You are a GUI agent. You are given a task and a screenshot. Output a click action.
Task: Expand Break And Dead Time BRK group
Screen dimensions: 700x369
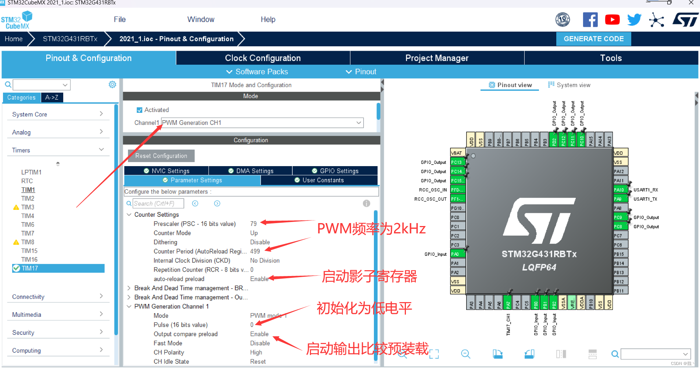(x=129, y=288)
